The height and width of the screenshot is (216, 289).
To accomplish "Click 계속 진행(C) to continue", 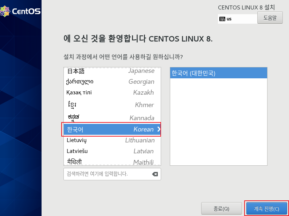I will pyautogui.click(x=267, y=208).
